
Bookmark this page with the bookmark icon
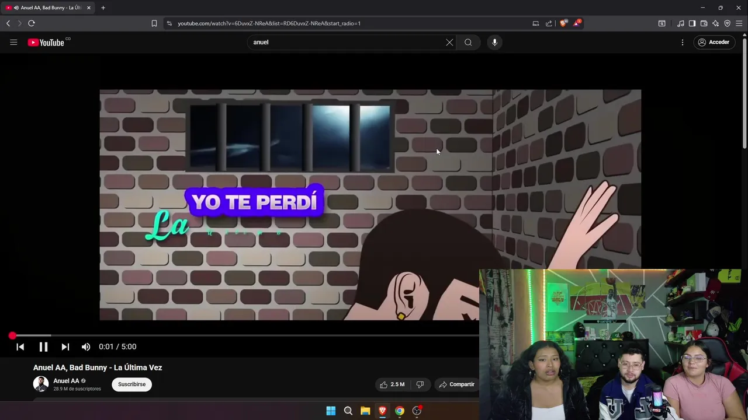click(x=154, y=23)
